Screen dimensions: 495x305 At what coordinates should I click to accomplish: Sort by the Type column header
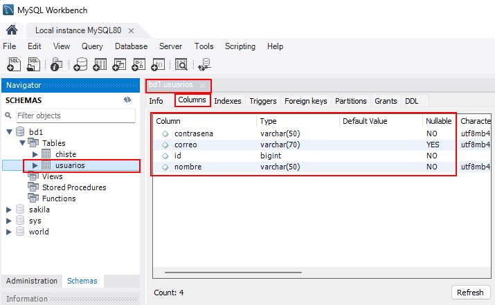click(x=298, y=121)
